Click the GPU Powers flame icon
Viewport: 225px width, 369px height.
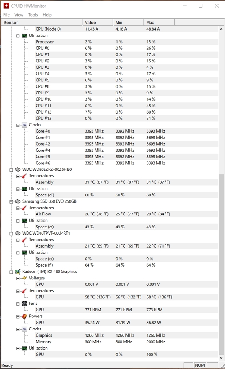24,316
